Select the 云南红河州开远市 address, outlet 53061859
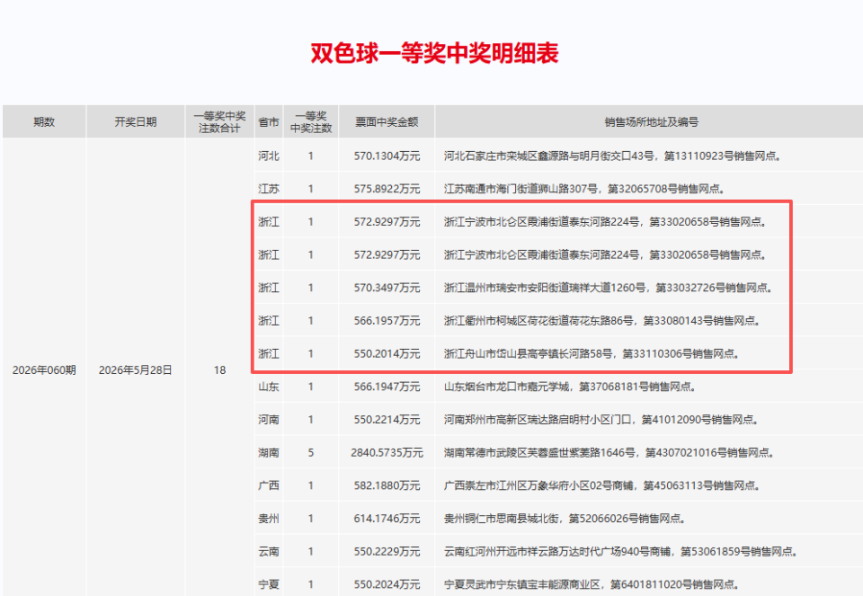 click(x=621, y=551)
